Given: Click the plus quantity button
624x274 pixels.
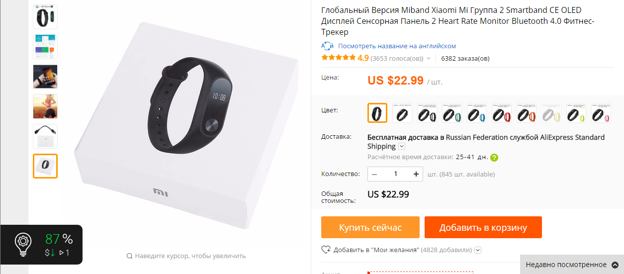Looking at the screenshot, I should (416, 174).
